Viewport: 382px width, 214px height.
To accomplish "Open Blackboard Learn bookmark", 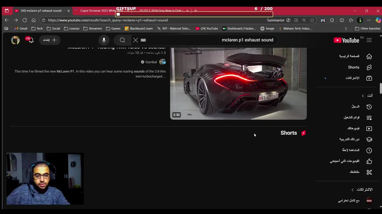I will (139, 29).
